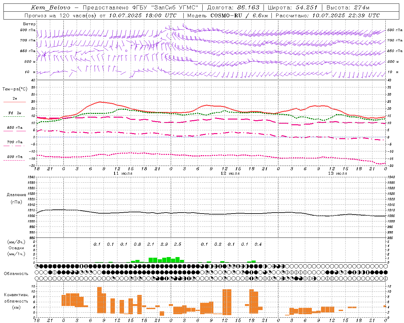Click the model name COSMO-RU / 6.6км

[x=239, y=15]
